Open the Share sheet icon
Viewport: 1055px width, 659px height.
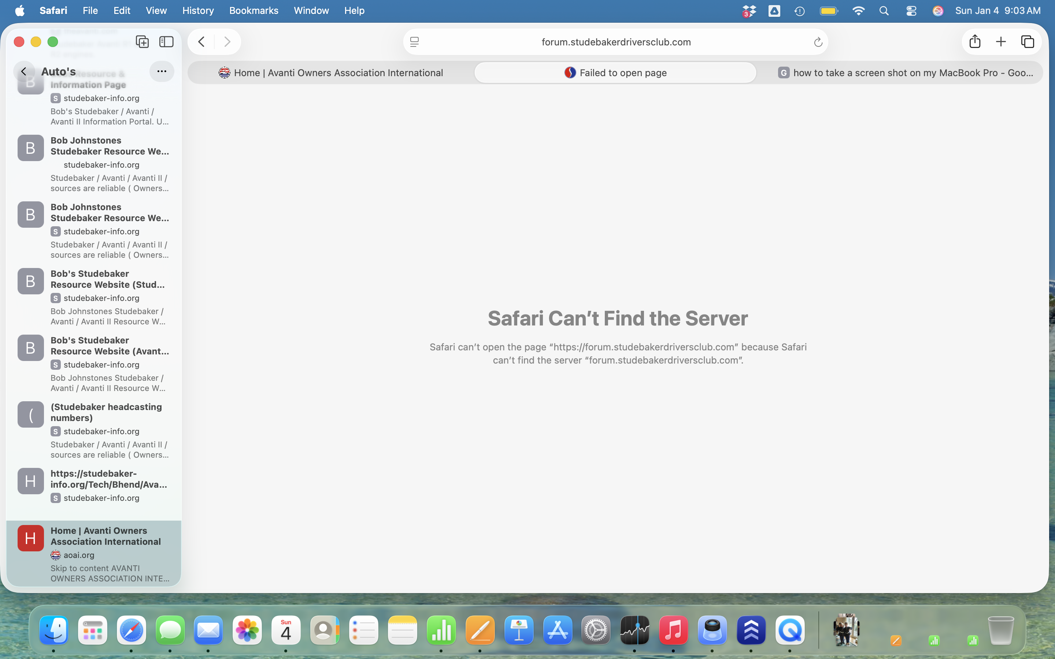(975, 42)
